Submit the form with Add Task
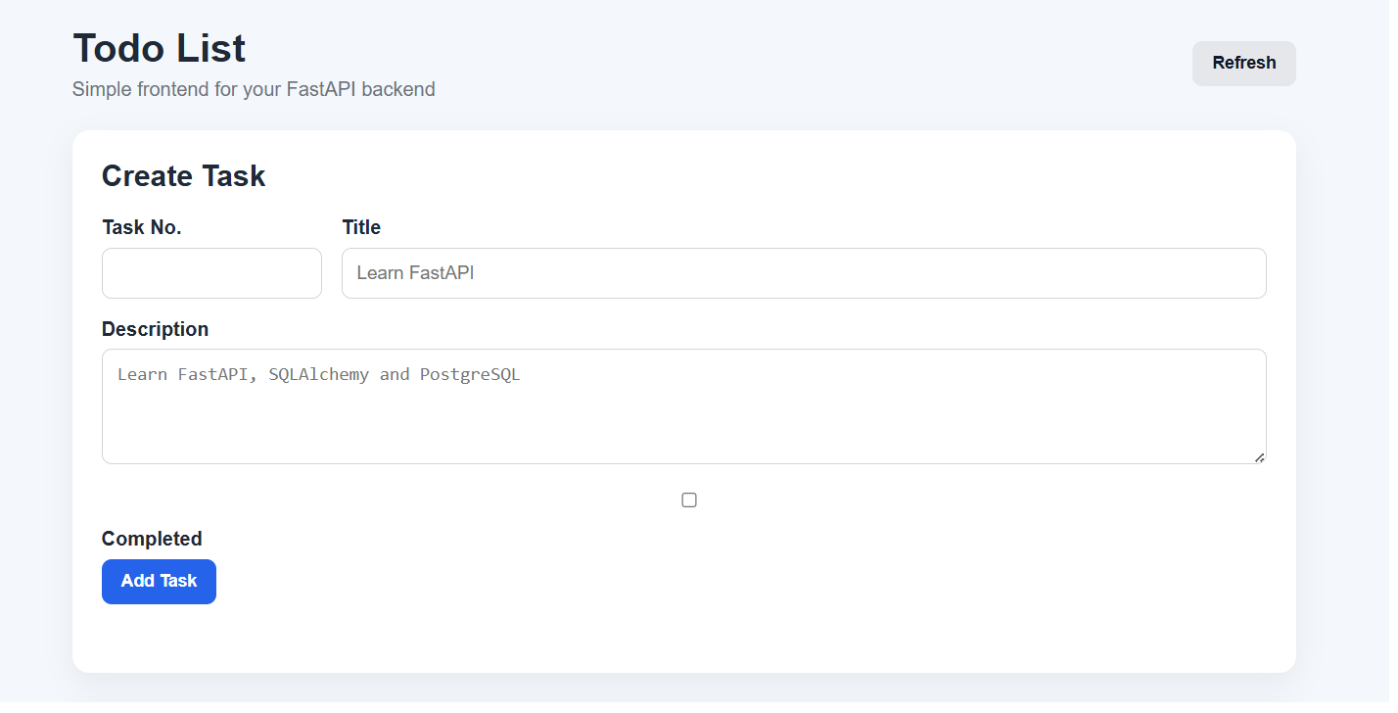This screenshot has height=713, width=1398. [x=159, y=582]
